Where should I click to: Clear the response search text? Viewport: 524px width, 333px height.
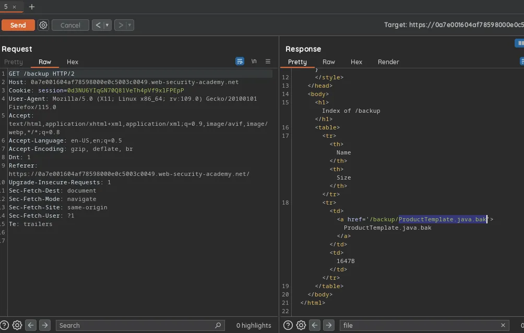click(503, 325)
